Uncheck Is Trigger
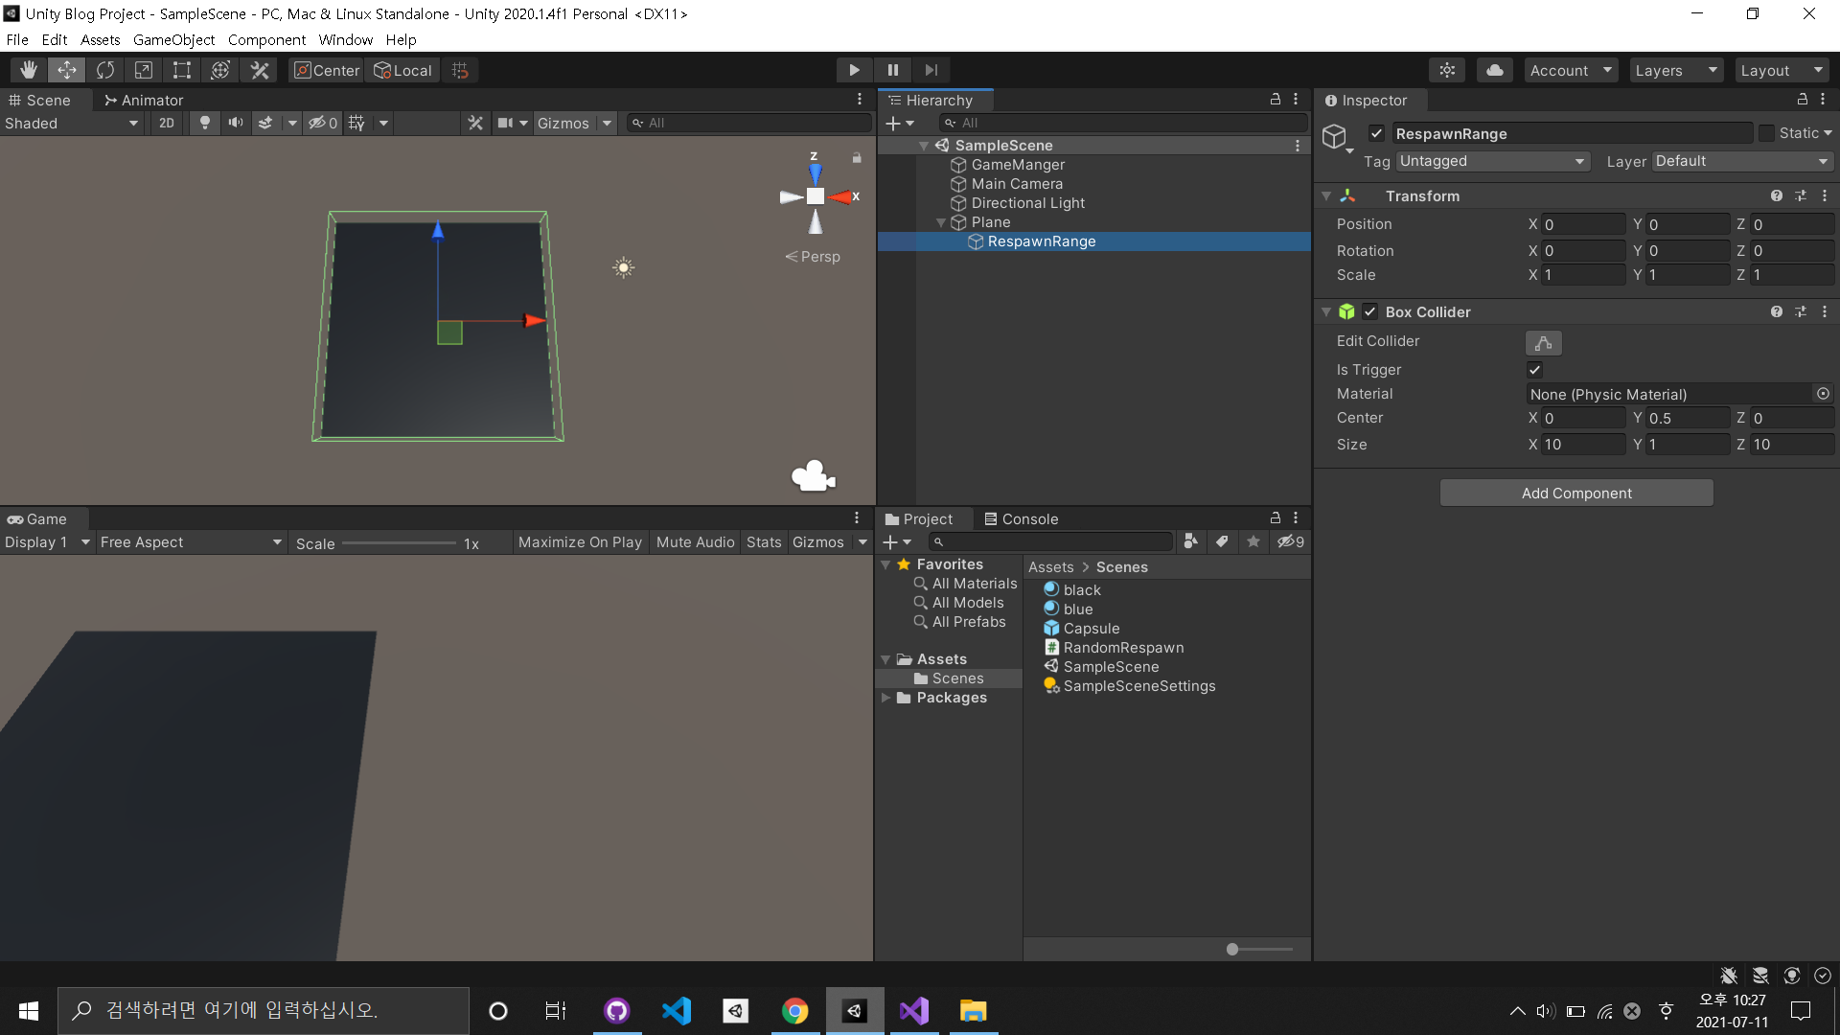This screenshot has width=1840, height=1035. (x=1535, y=370)
